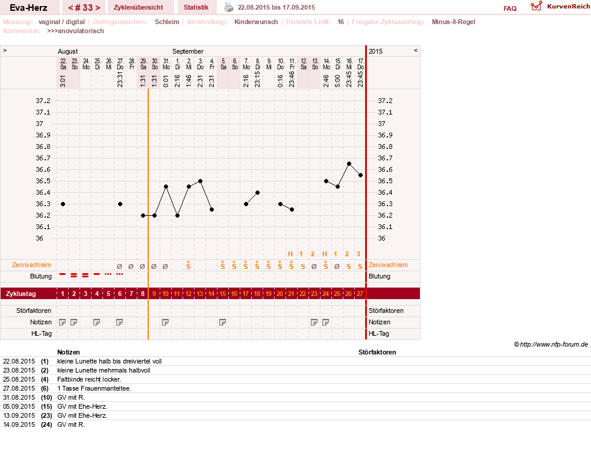The width and height of the screenshot is (591, 460).
Task: Click the note 'kleine Lunette mehrmals halbvoll'
Action: (x=104, y=370)
